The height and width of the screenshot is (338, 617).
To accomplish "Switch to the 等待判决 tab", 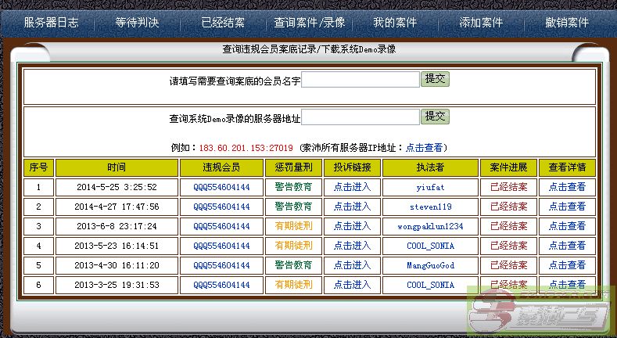I will [137, 23].
